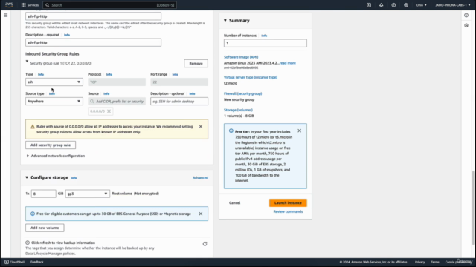Click the Remove rule button

196,63
